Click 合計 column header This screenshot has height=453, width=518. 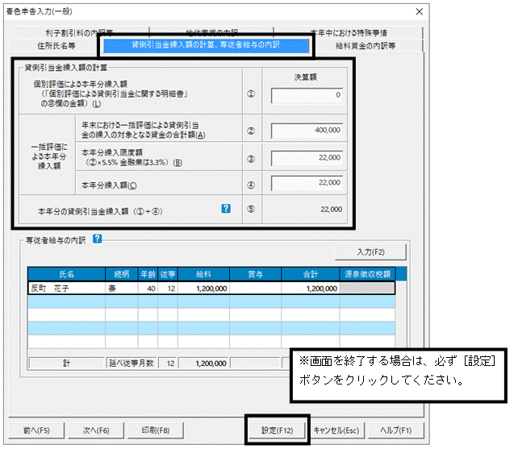point(311,274)
